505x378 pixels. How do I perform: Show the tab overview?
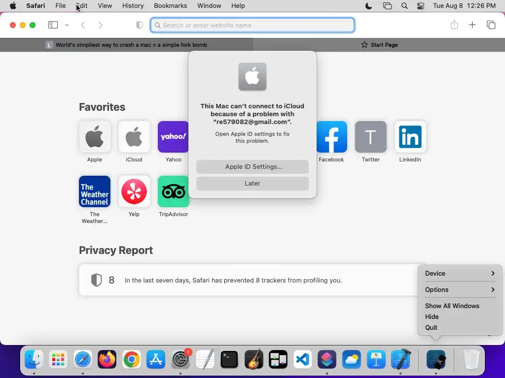(x=491, y=25)
